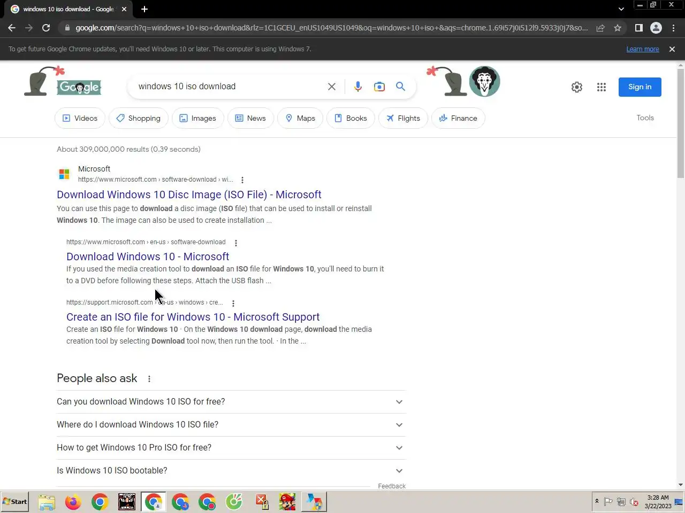Expand 'Is Windows 10 ISO bootable?'
Image resolution: width=685 pixels, height=513 pixels.
[x=231, y=471]
